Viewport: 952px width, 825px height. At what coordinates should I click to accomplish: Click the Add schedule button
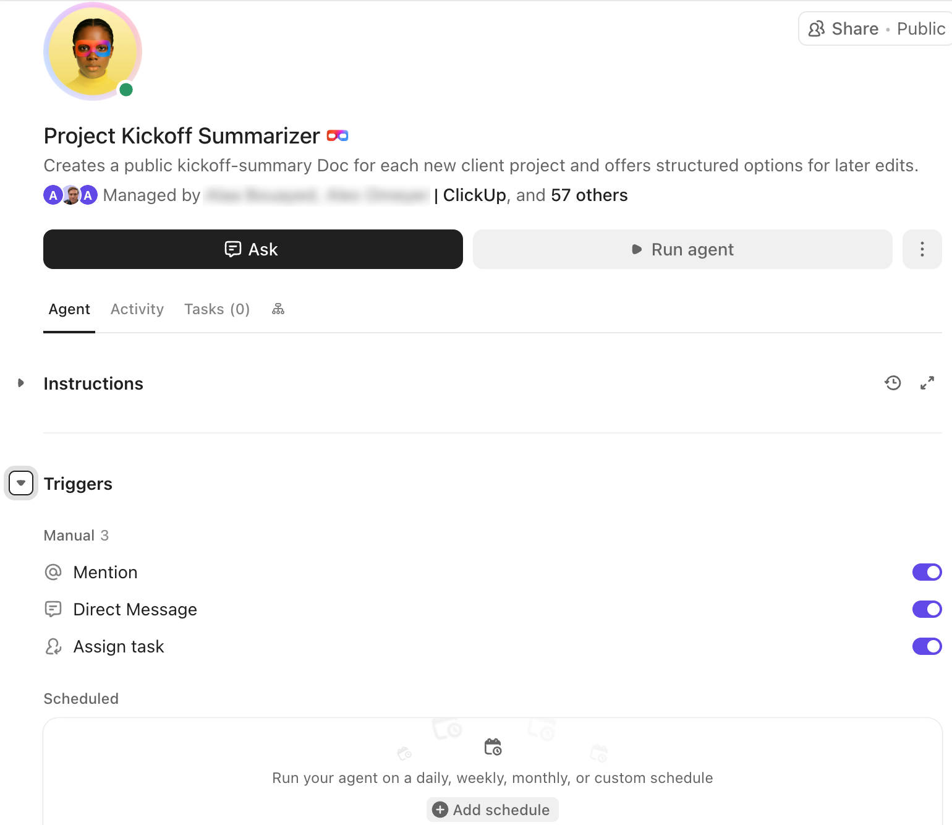click(492, 810)
